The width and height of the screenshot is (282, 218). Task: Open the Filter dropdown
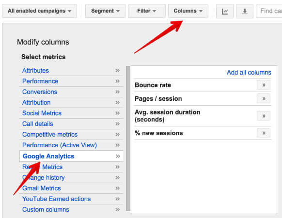coord(146,11)
